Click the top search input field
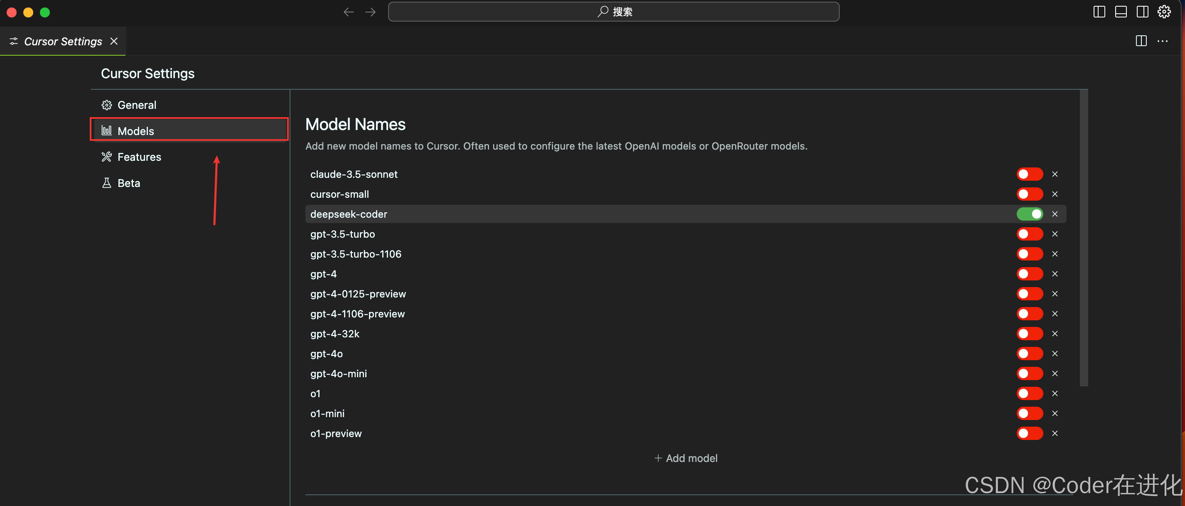The width and height of the screenshot is (1185, 506). tap(613, 12)
